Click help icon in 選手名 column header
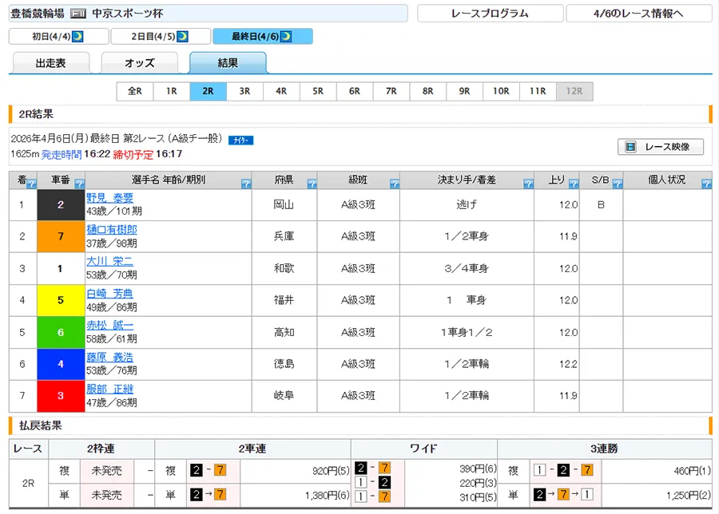 (246, 184)
